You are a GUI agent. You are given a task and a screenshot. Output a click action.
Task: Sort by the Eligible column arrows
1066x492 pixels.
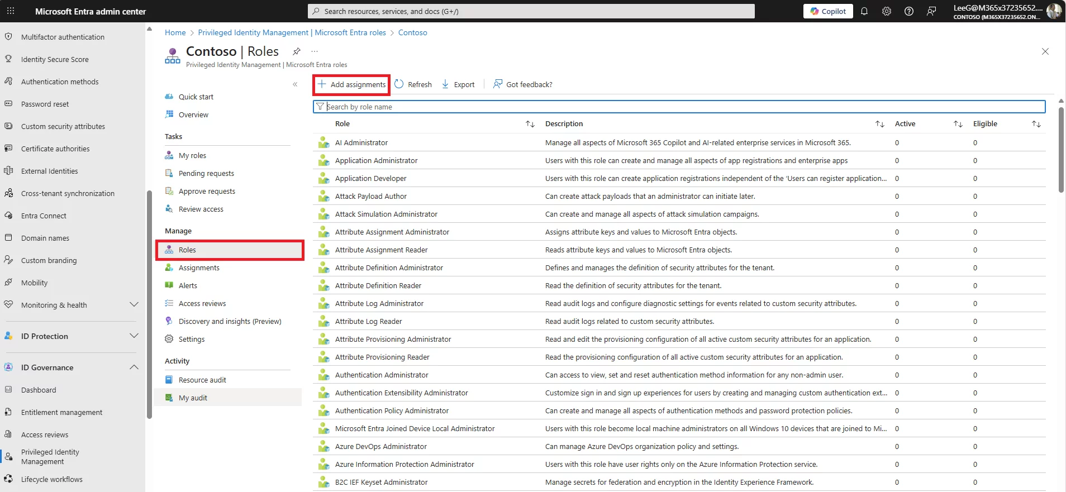click(x=1036, y=124)
